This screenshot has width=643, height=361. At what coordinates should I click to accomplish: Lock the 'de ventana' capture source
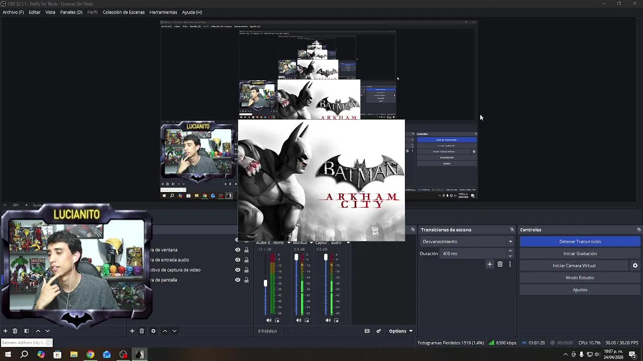(x=246, y=250)
